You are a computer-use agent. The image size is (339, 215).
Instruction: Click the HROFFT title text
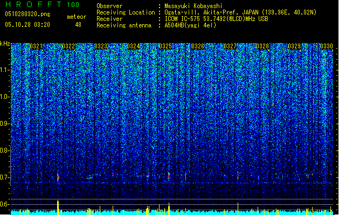pyautogui.click(x=33, y=4)
